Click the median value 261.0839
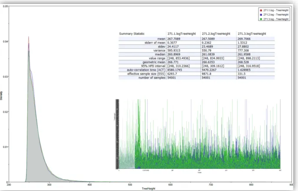298x191 pixels. coord(208,54)
